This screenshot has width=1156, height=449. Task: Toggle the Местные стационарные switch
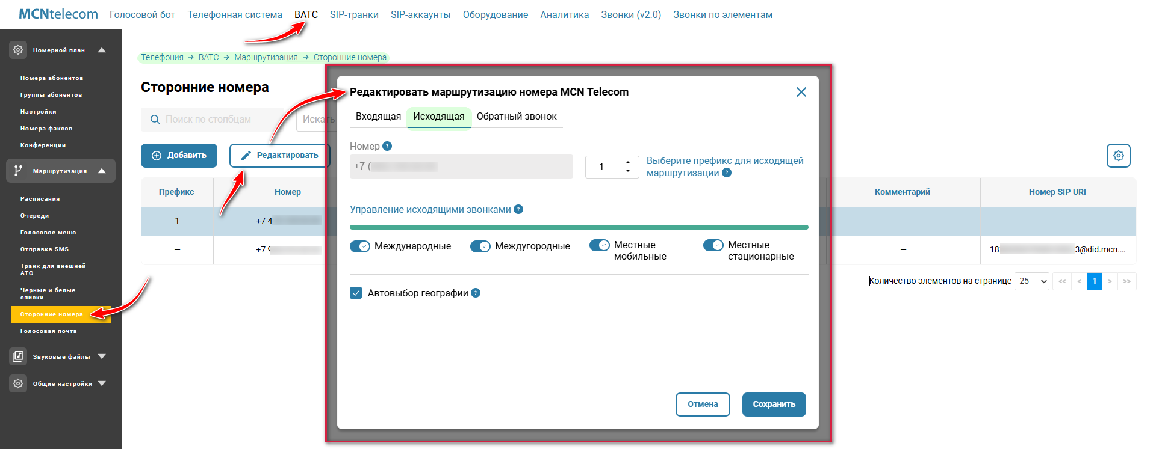click(713, 245)
